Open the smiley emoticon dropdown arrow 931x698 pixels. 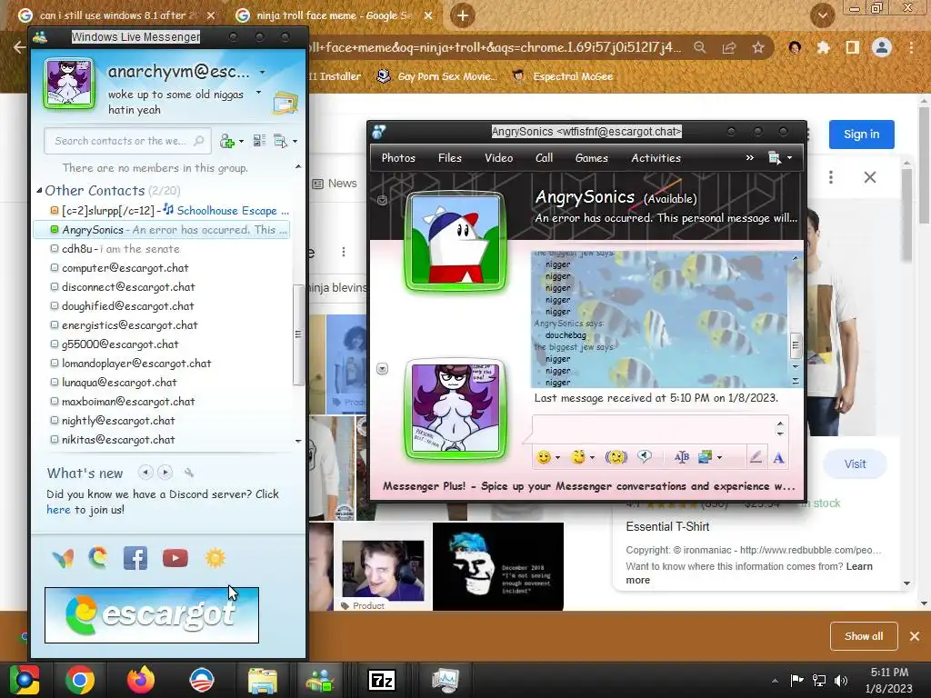tap(557, 458)
